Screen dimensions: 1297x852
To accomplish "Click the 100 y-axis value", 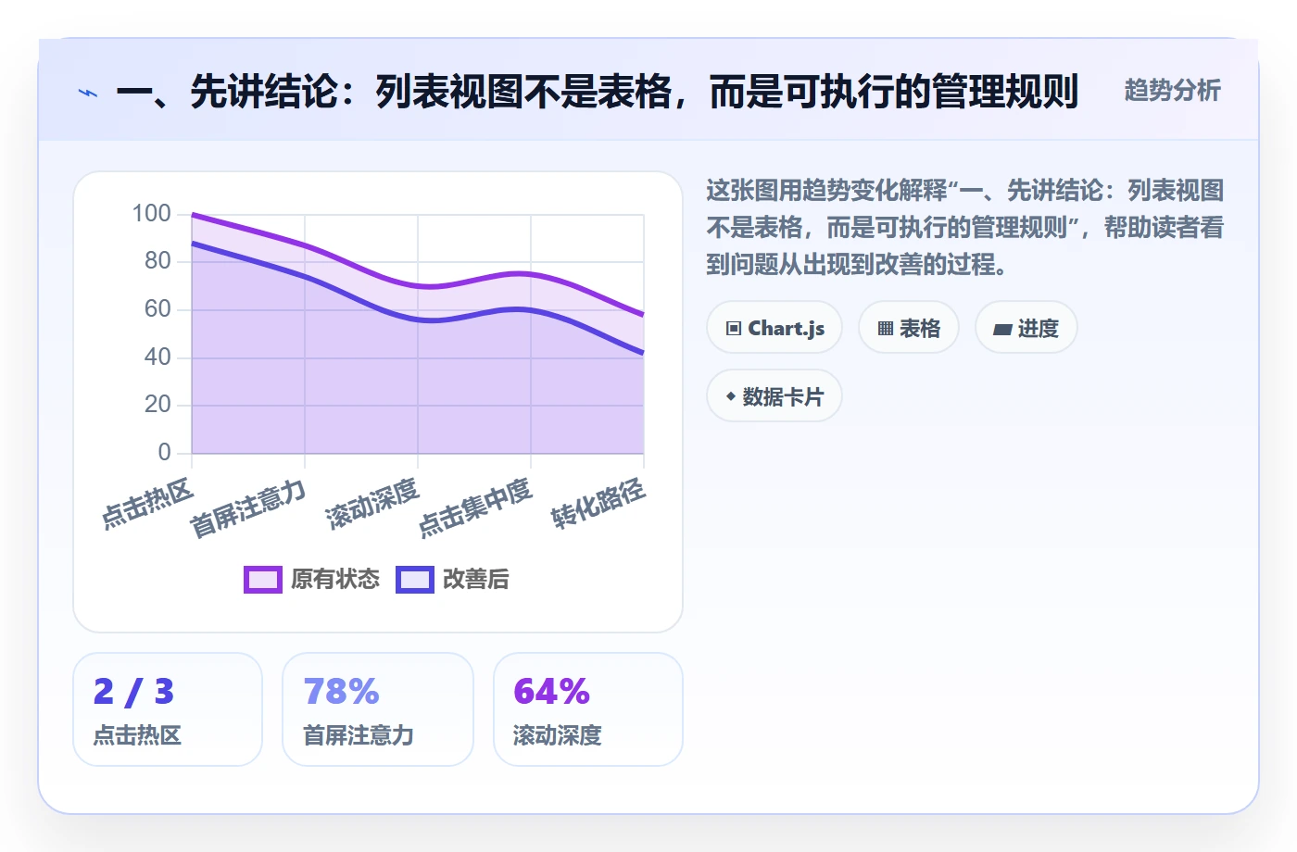I will [x=151, y=214].
